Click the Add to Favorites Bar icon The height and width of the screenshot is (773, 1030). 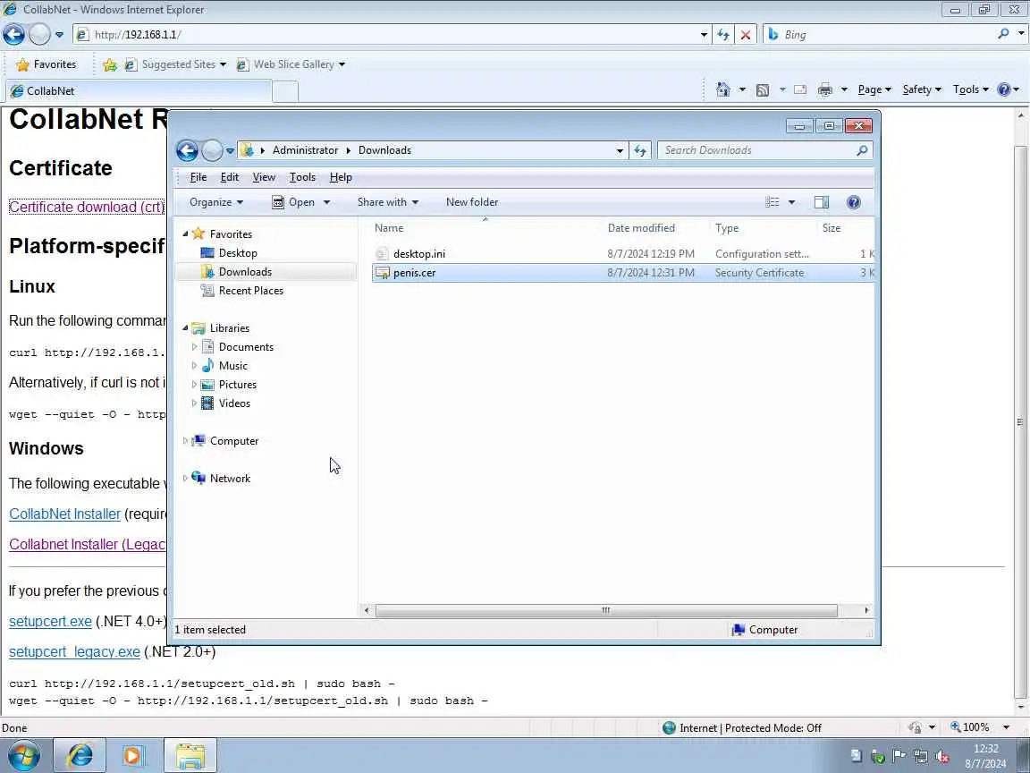[110, 64]
